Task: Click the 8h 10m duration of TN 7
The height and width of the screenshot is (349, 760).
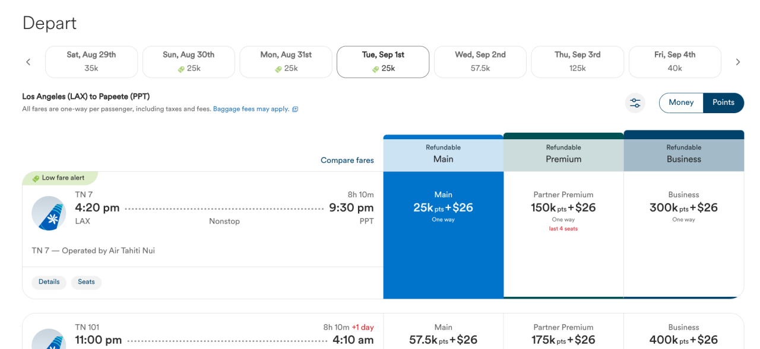Action: [x=361, y=194]
